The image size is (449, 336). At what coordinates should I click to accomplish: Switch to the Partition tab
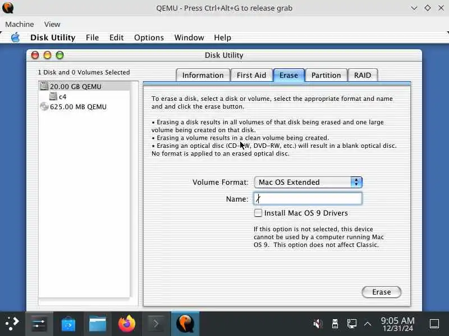click(326, 75)
